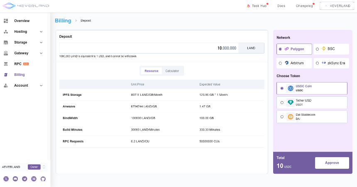Click the Tether USD coin logo
The height and width of the screenshot is (187, 357).
point(291,102)
